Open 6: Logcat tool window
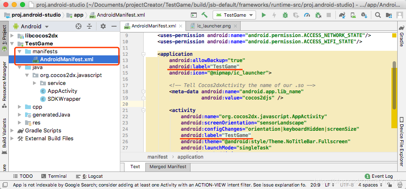The width and height of the screenshot is (406, 189). 89,177
